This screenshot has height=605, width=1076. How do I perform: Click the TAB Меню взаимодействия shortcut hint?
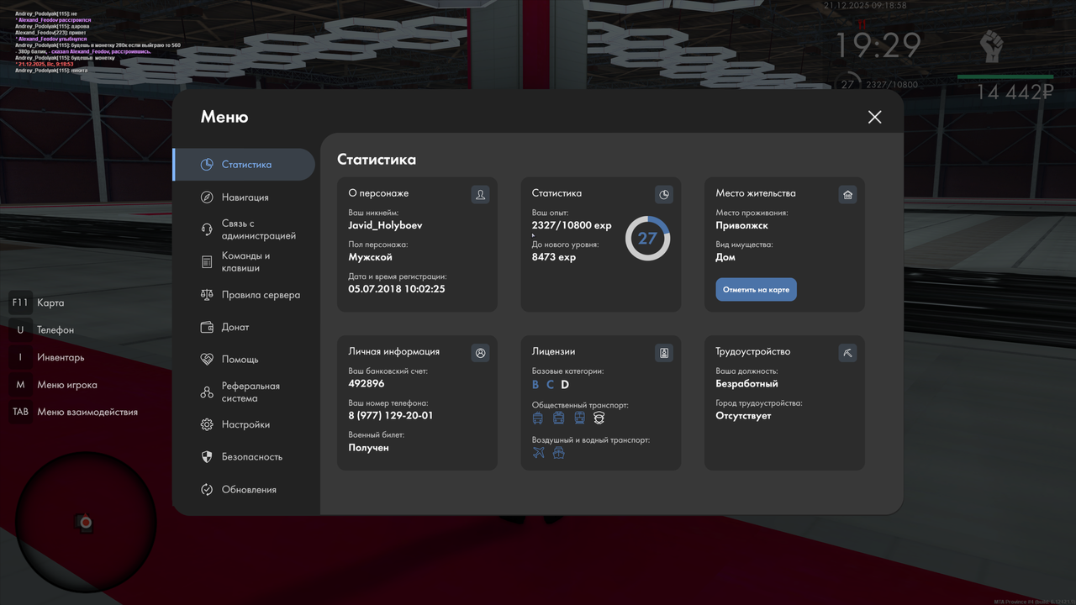click(74, 412)
